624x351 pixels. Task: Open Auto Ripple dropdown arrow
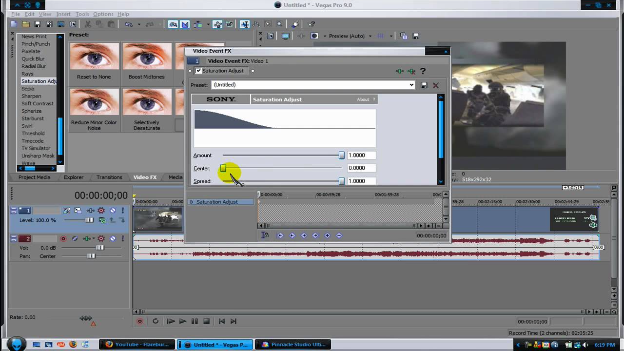point(208,24)
